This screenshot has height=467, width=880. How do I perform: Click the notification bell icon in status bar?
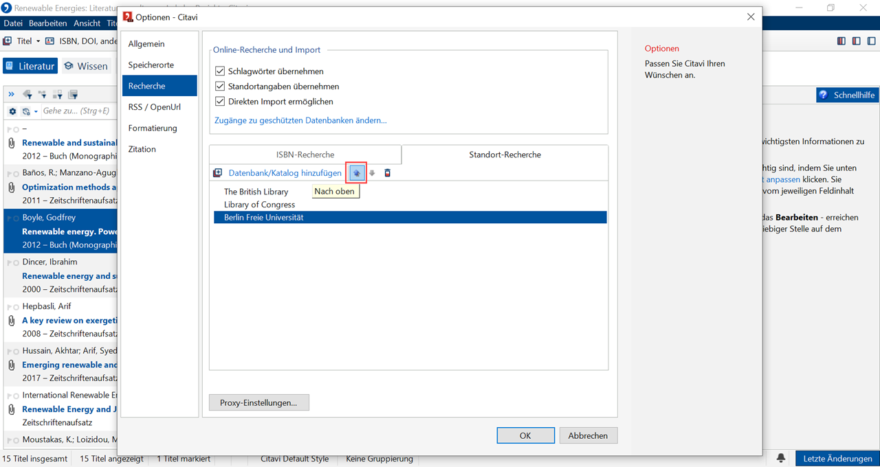781,458
